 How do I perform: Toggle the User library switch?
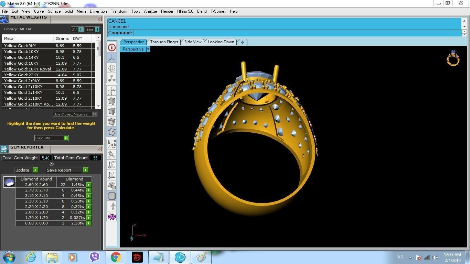pos(92,30)
